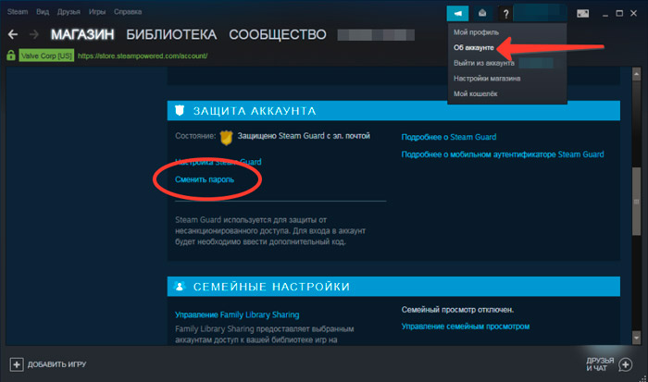Open the announcements megaphone icon

457,13
